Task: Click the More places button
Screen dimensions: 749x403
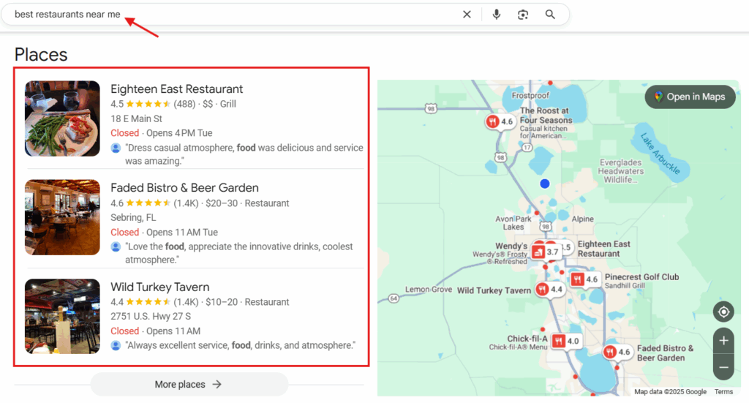Action: 189,385
